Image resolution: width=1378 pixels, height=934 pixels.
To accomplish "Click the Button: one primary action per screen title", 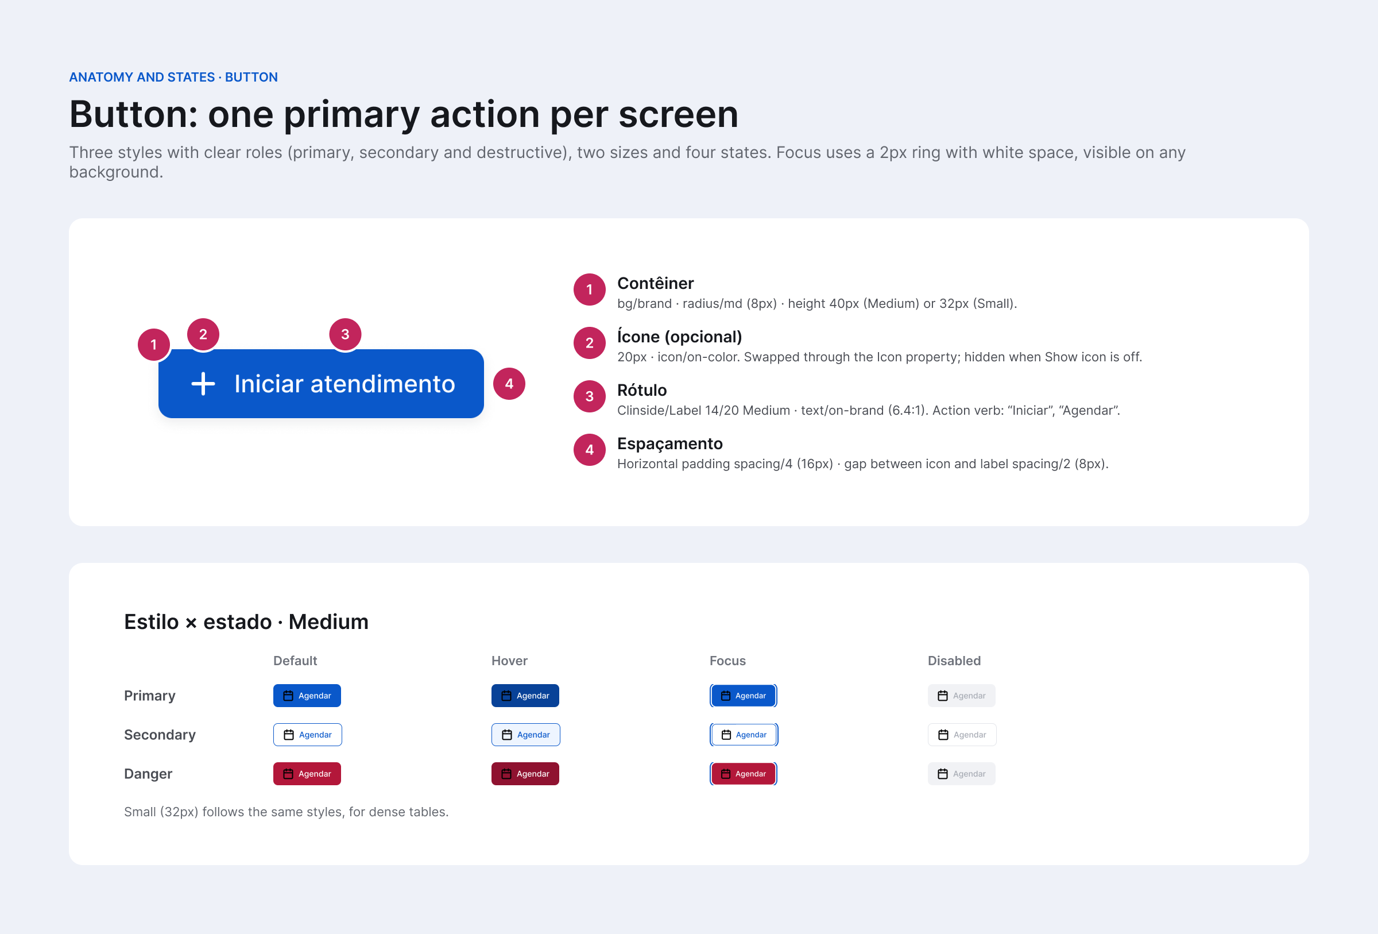I will pos(404,114).
